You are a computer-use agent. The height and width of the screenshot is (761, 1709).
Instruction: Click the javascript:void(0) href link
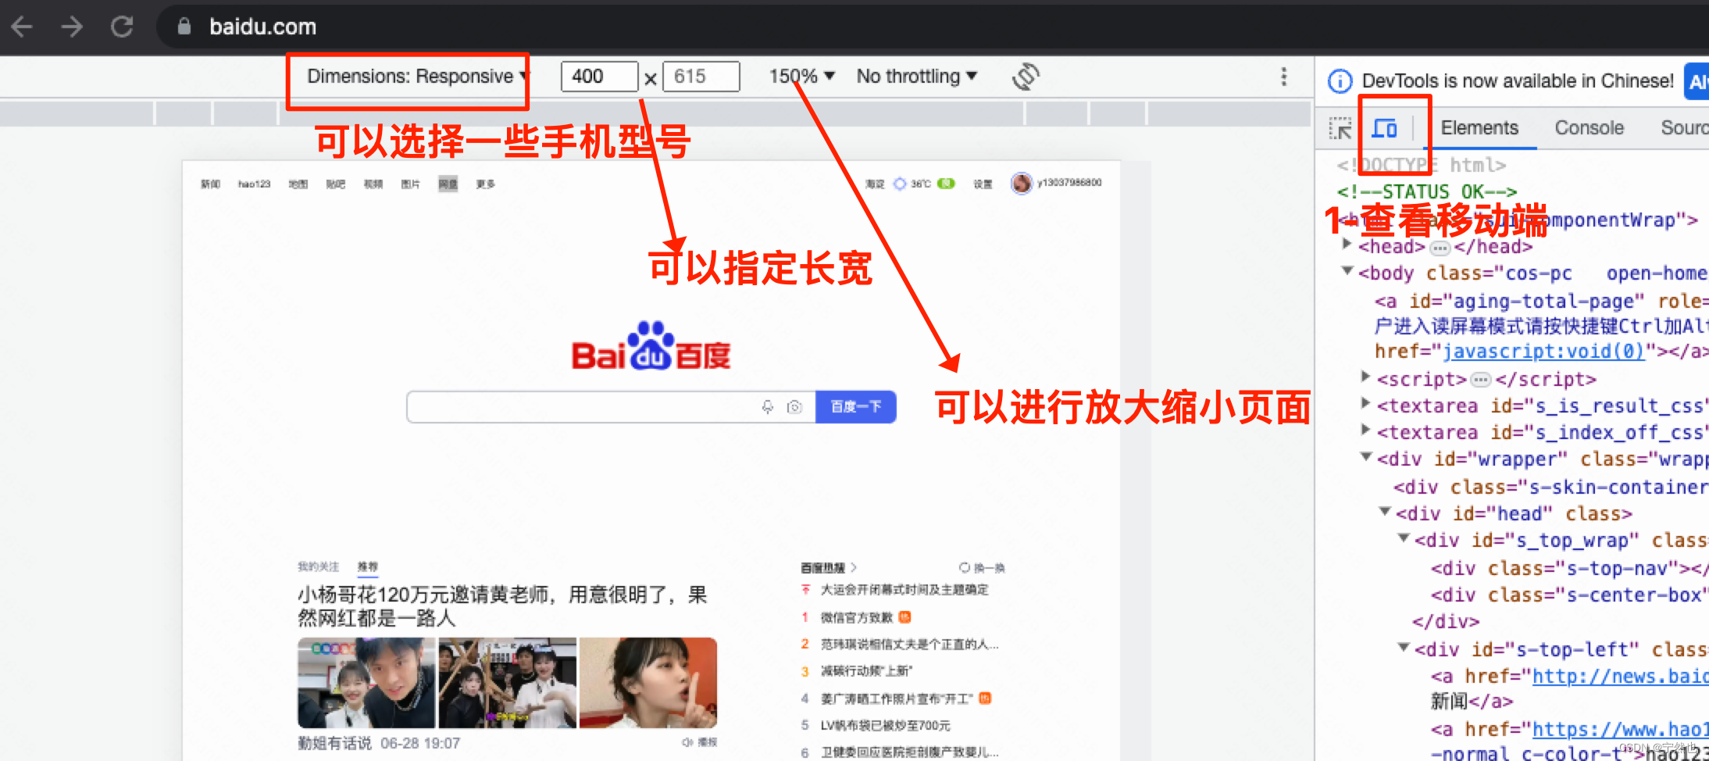[x=1543, y=352]
